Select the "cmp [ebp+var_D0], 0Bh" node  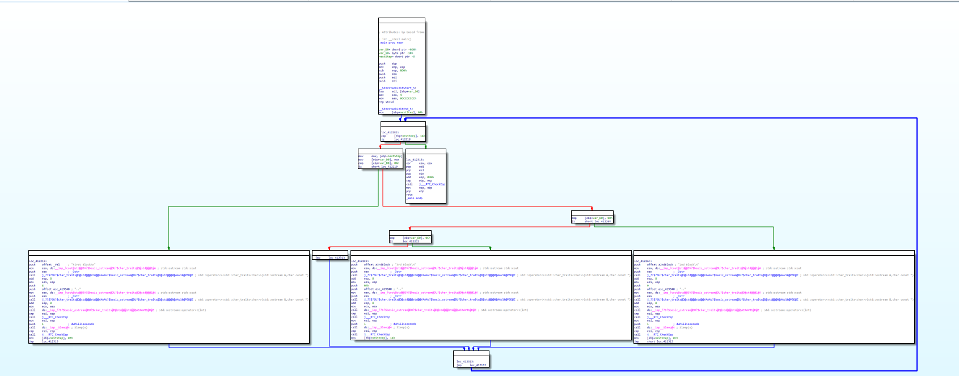592,219
